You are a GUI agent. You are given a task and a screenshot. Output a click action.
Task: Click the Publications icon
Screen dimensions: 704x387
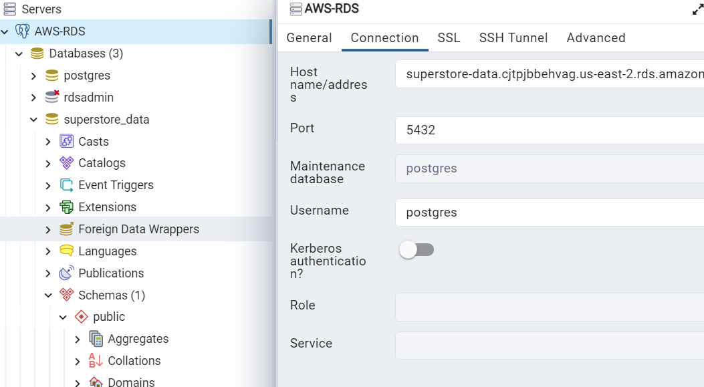pos(67,273)
